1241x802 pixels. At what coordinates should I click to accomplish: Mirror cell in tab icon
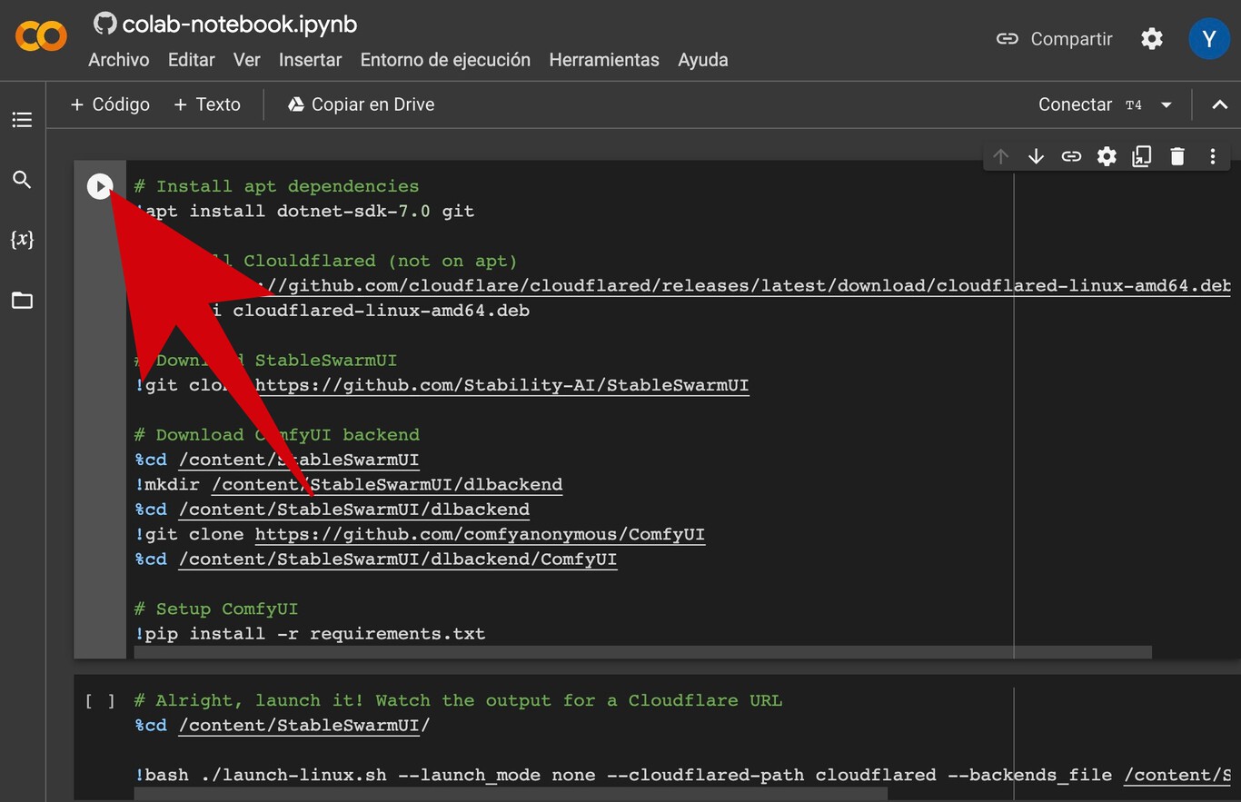tap(1142, 156)
